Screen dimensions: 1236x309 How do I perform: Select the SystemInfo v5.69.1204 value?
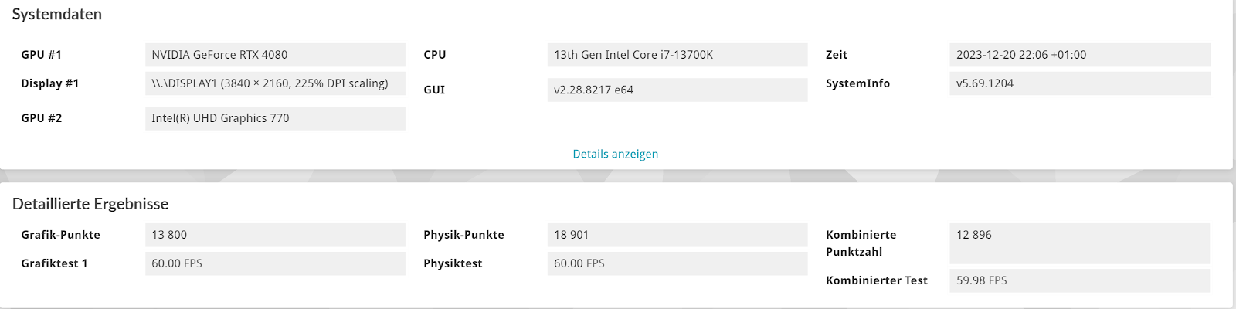[x=1080, y=83]
